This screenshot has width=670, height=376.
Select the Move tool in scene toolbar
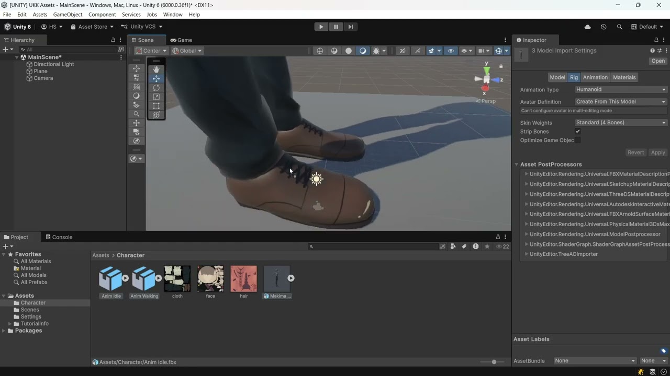point(156,78)
